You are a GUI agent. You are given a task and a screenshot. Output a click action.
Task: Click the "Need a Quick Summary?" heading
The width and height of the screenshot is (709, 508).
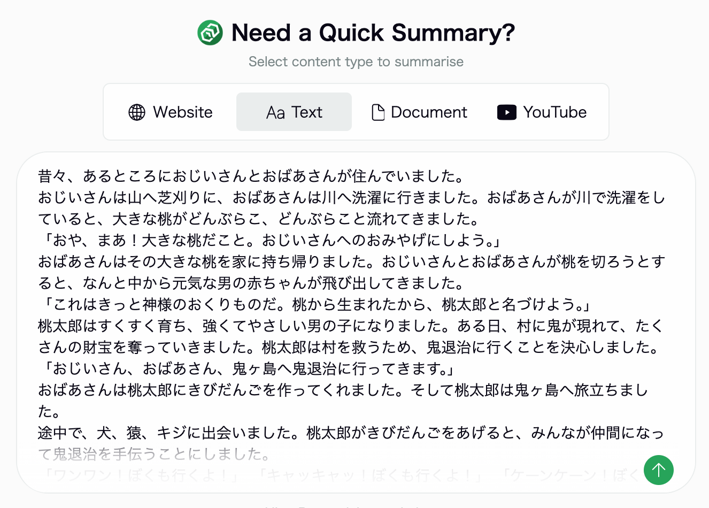pyautogui.click(x=373, y=33)
